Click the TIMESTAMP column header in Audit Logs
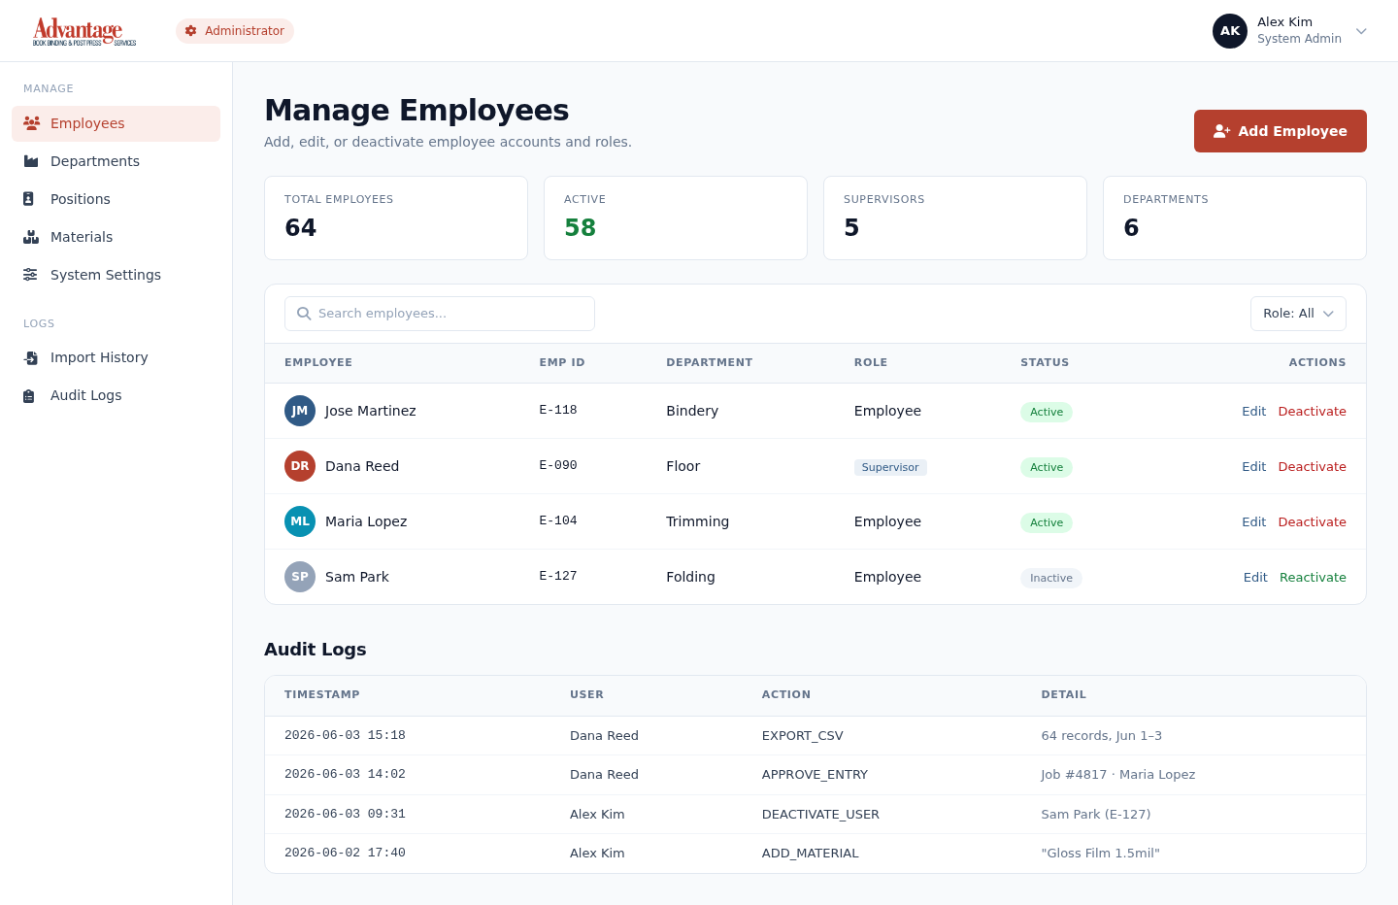 tap(322, 694)
